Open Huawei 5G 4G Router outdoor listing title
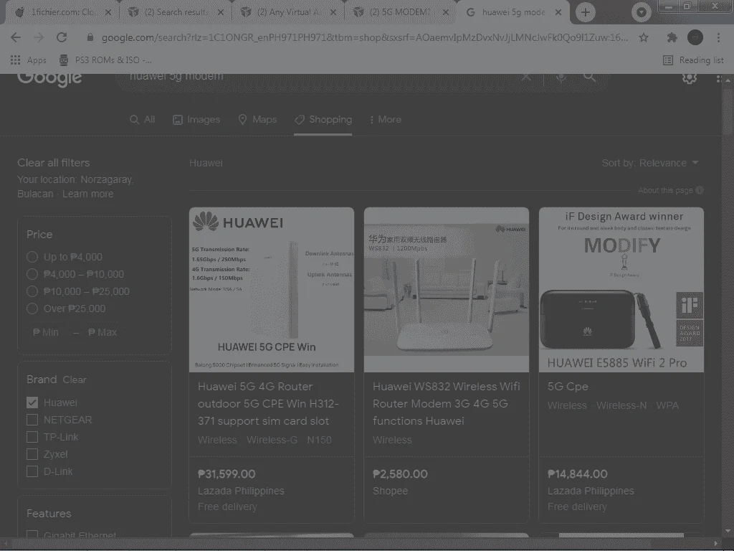This screenshot has height=551, width=734. pos(268,404)
